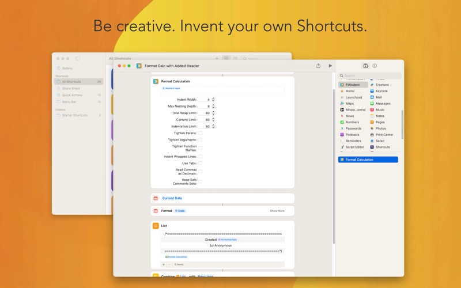Adjust the Indentation Limit stepper
This screenshot has width=461, height=288.
213,126
